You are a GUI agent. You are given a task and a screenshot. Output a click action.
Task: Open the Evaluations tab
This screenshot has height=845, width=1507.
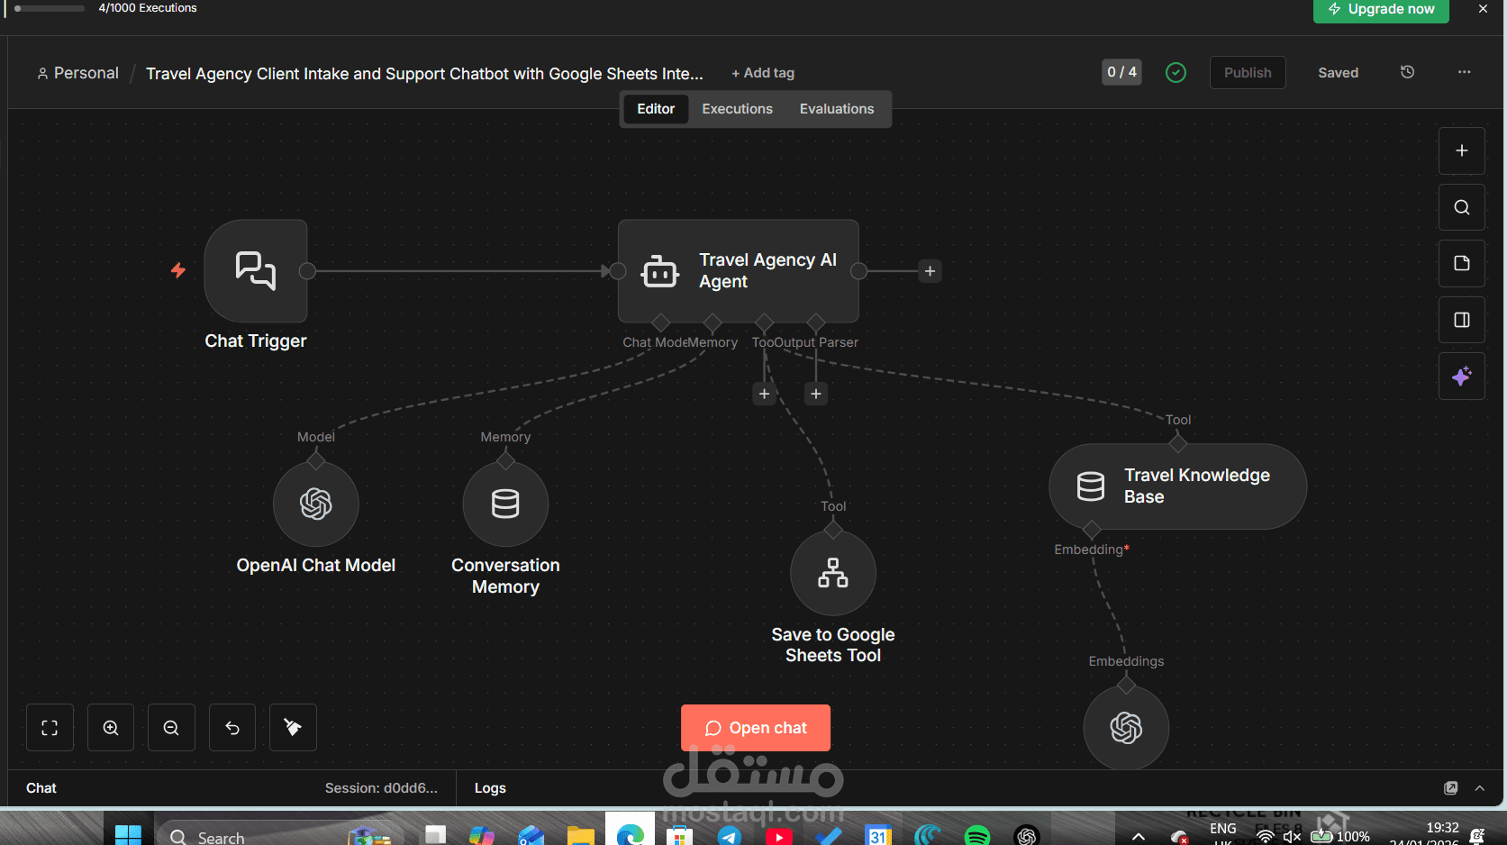point(836,108)
